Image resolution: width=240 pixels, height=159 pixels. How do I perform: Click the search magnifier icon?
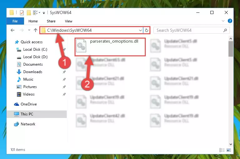pos(225,30)
